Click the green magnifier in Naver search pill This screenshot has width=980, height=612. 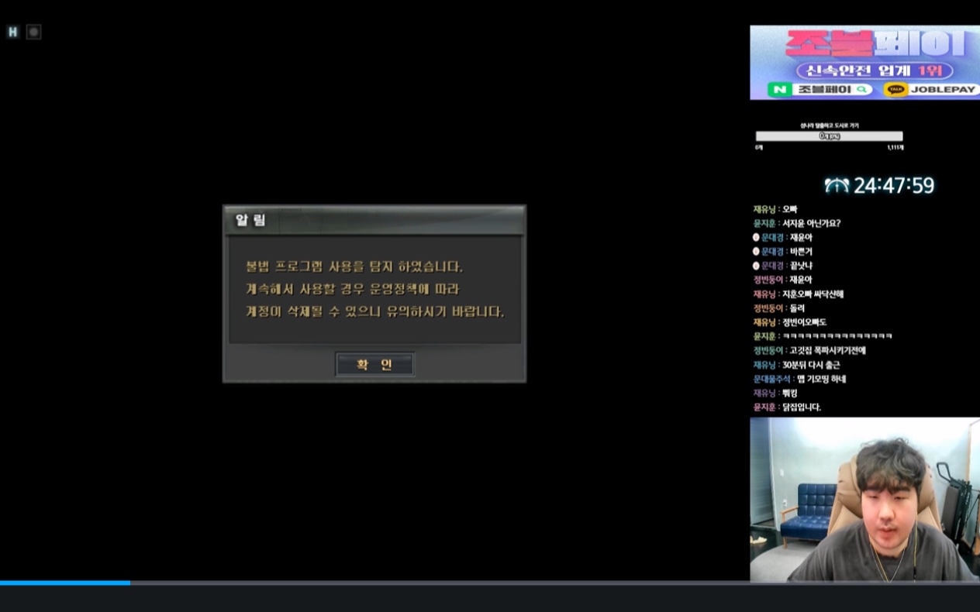click(858, 90)
